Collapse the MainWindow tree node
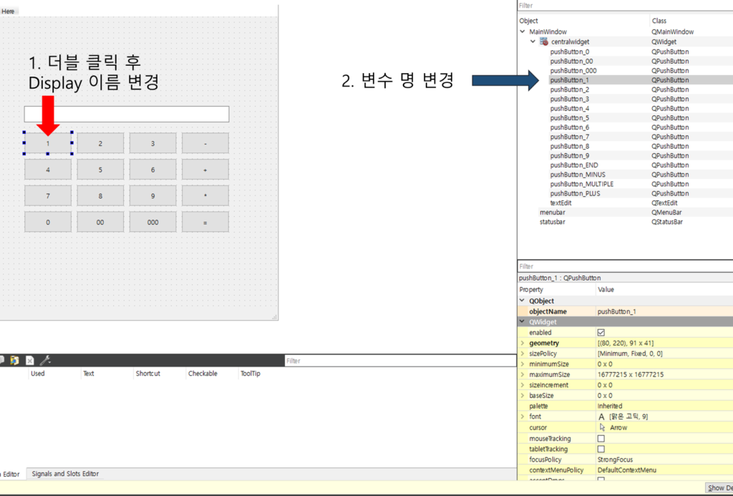Screen dimensions: 733x496 pos(522,32)
